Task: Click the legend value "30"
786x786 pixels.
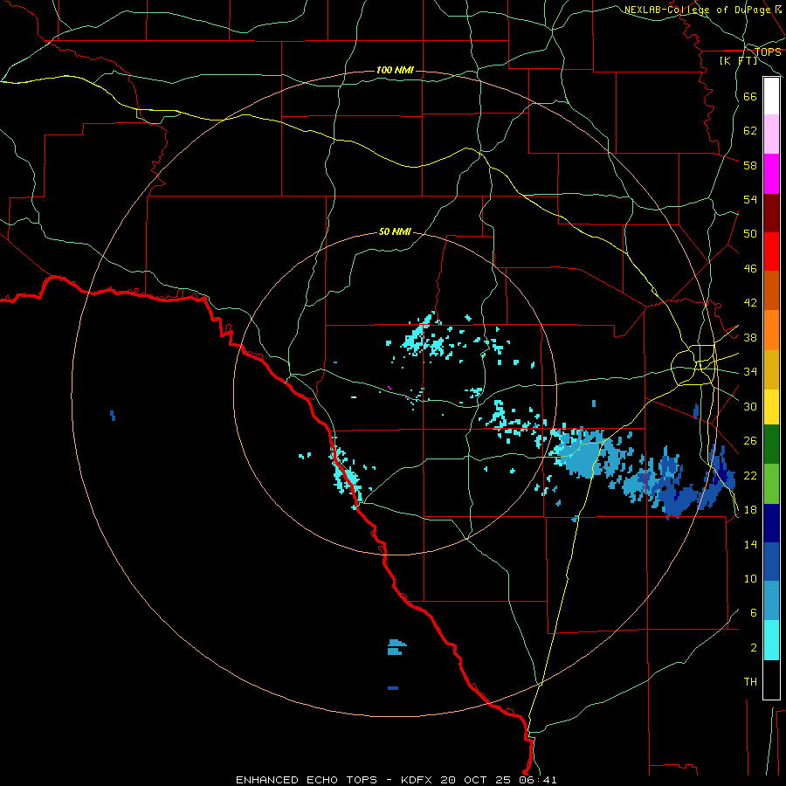Action: tap(750, 406)
